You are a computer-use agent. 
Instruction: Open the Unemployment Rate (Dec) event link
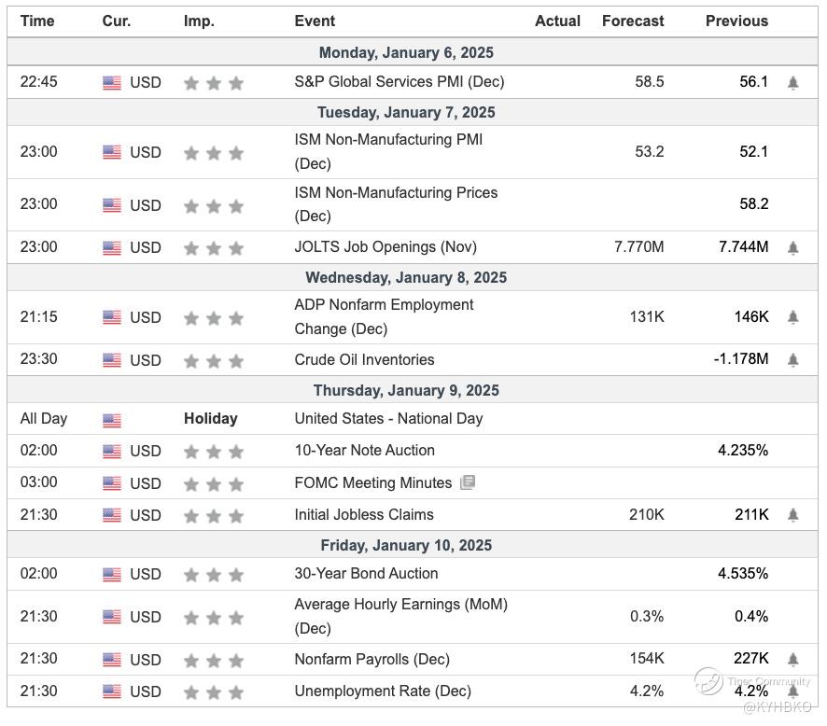click(383, 691)
